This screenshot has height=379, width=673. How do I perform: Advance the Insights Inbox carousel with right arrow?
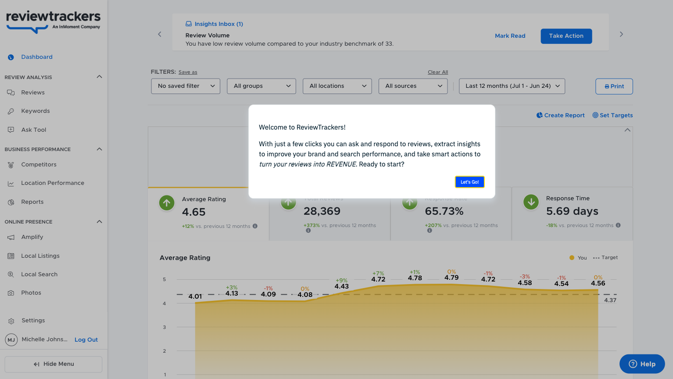(621, 34)
